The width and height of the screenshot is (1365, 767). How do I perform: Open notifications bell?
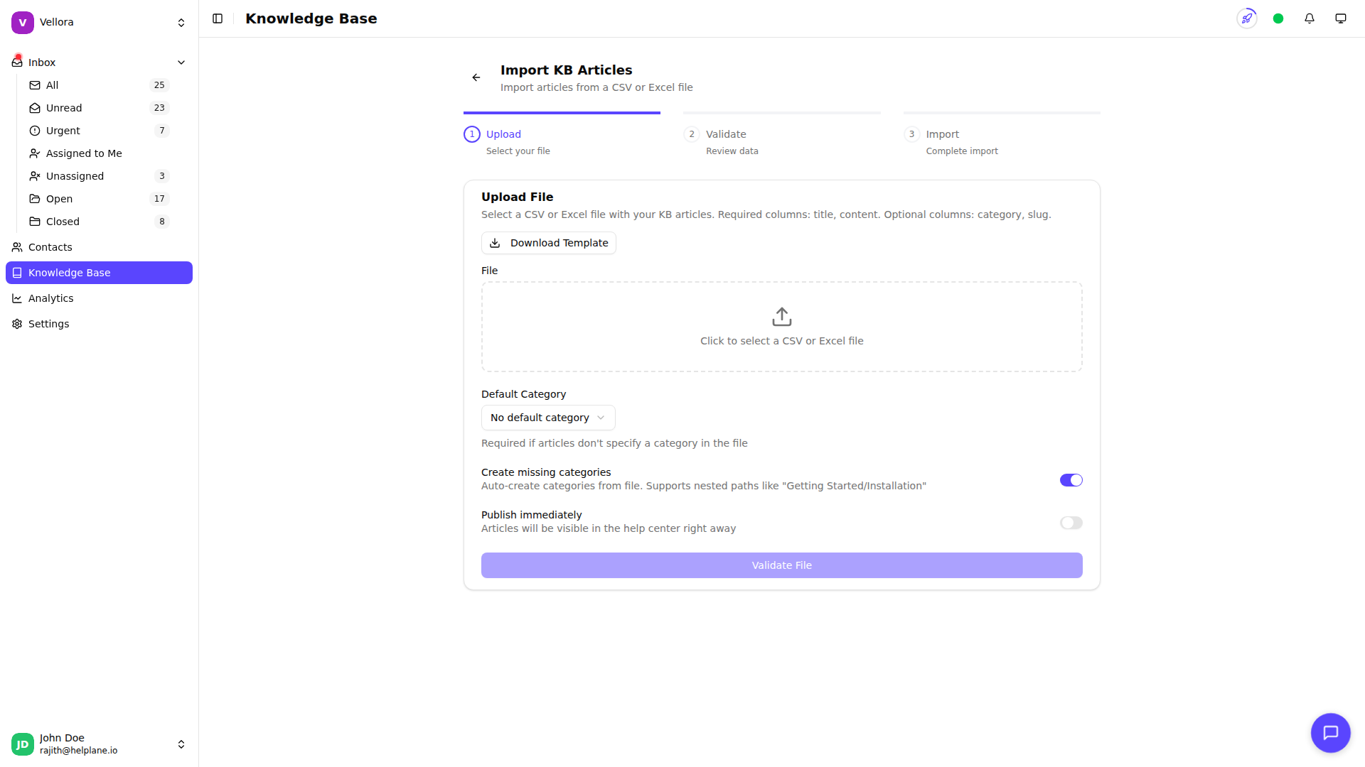tap(1310, 18)
